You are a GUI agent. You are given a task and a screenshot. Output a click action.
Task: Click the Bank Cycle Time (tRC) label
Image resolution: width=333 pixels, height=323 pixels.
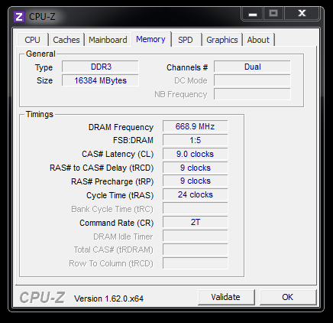[112, 209]
